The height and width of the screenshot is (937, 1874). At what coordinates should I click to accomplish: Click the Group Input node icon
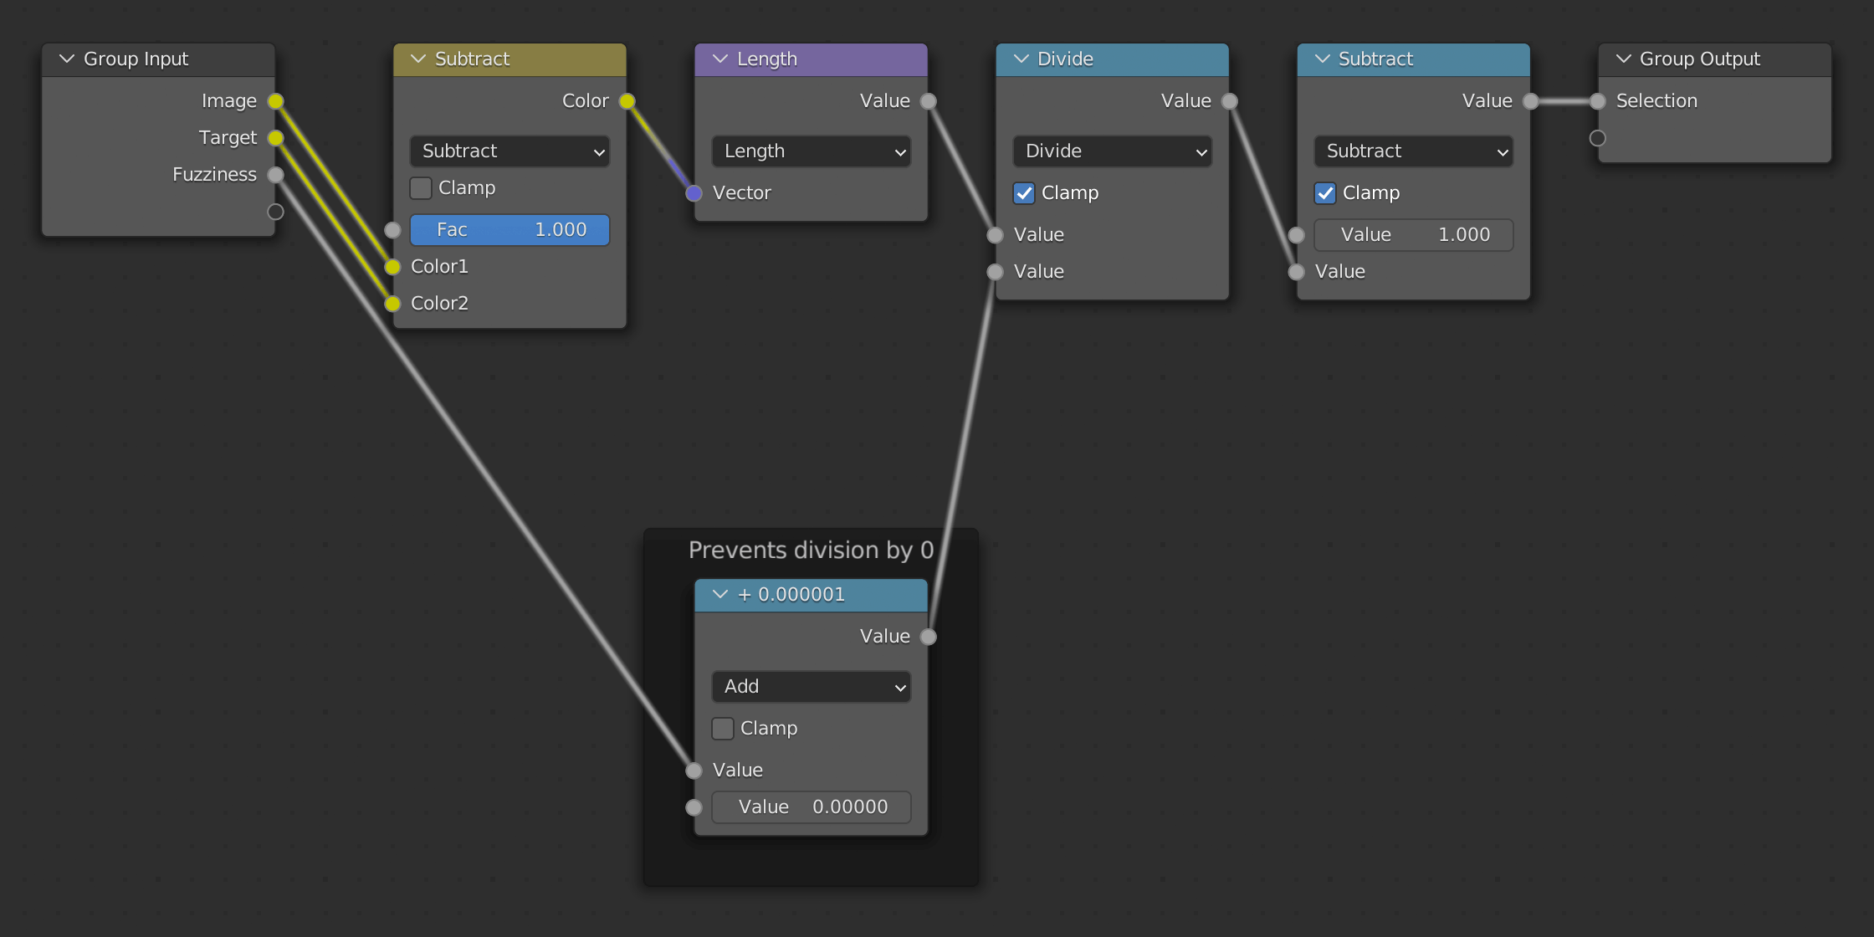(x=67, y=58)
